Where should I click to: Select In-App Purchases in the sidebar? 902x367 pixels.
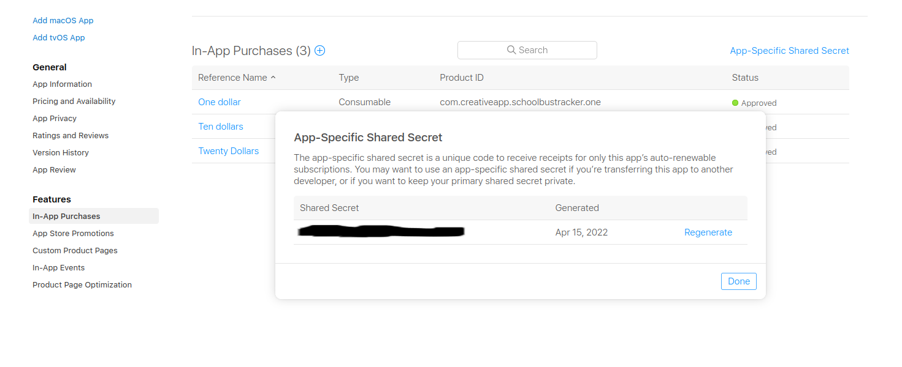pyautogui.click(x=66, y=216)
